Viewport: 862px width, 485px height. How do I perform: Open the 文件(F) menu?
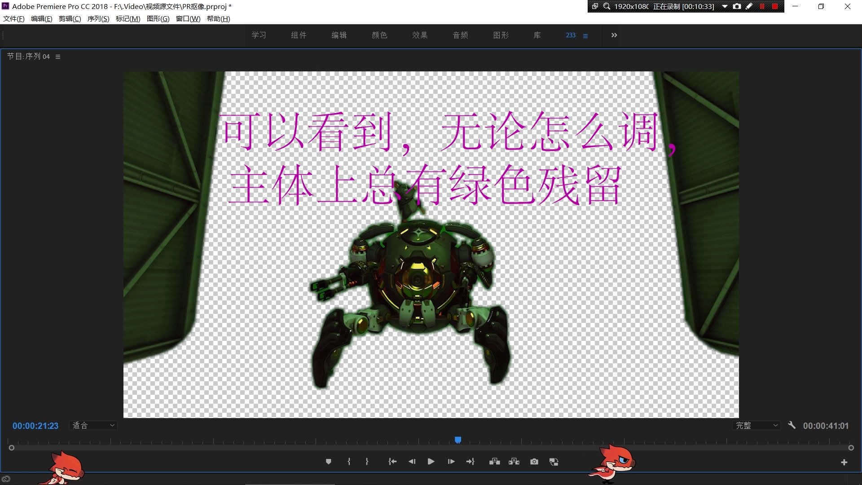pos(14,18)
